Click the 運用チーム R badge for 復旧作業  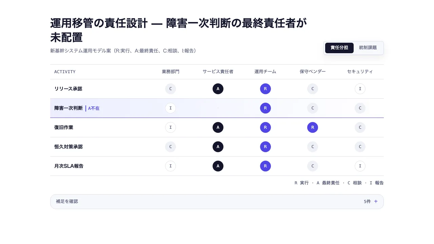265,127
